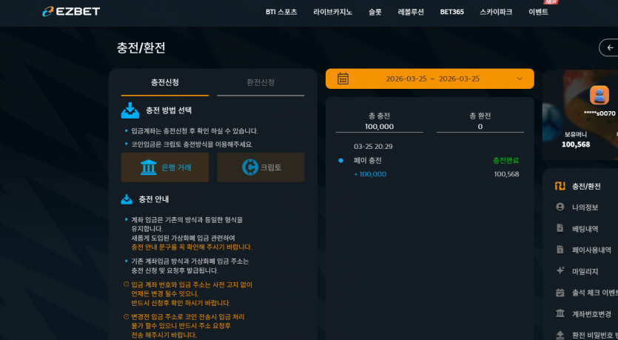
Task: Open the 이벤트 menu item
Action: [538, 12]
